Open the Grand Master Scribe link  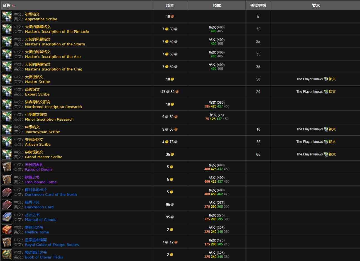(43, 157)
